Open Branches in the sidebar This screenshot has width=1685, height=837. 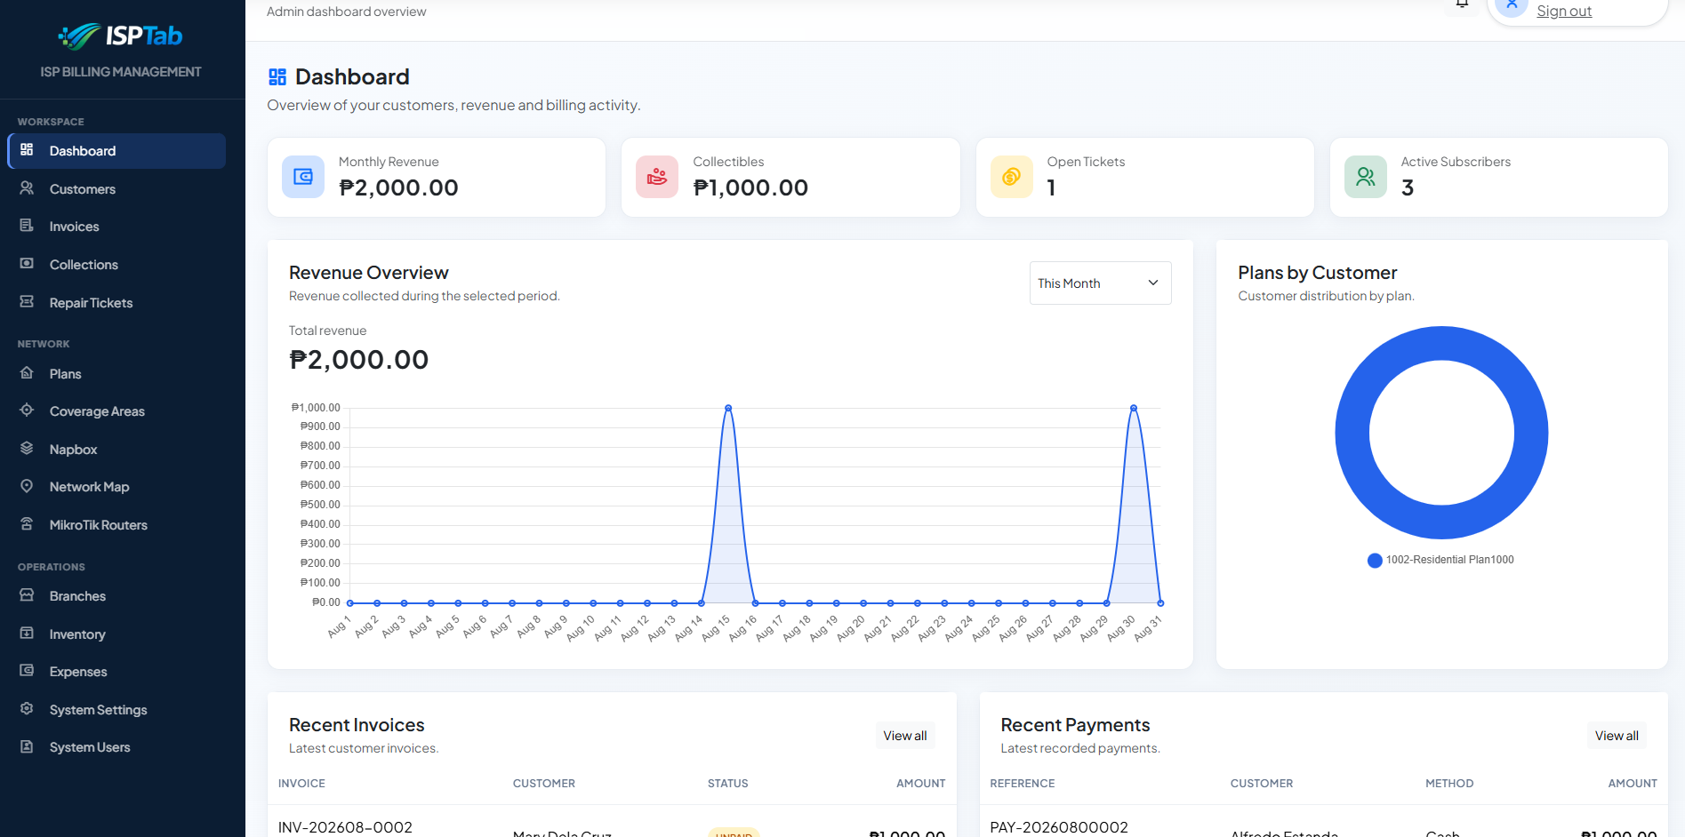116,596
